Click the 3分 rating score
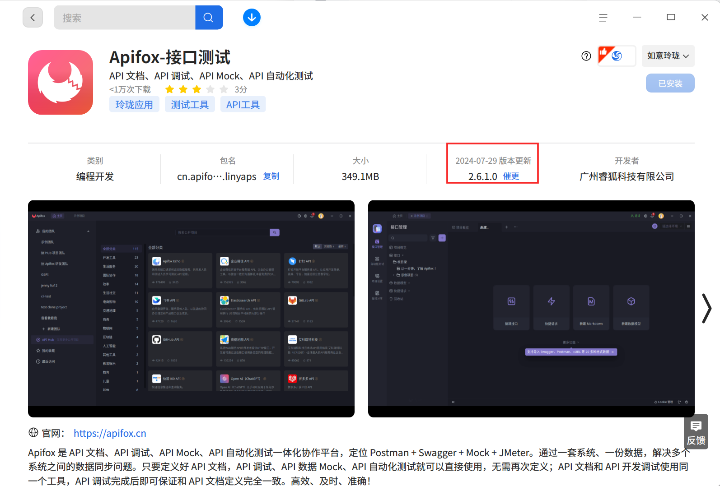 point(241,89)
